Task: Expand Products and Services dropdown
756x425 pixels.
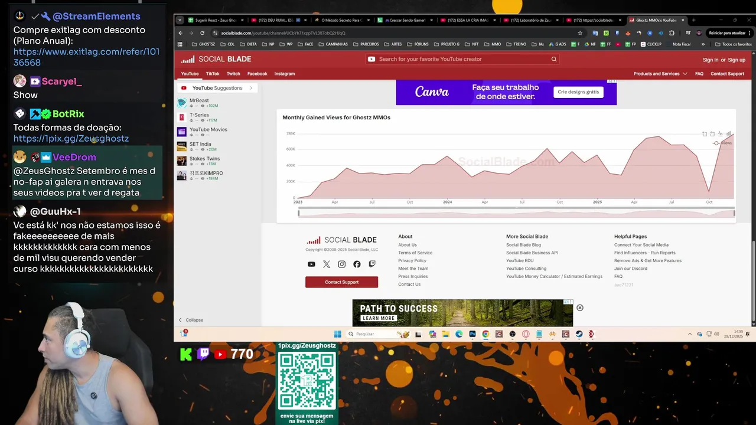Action: [x=660, y=74]
